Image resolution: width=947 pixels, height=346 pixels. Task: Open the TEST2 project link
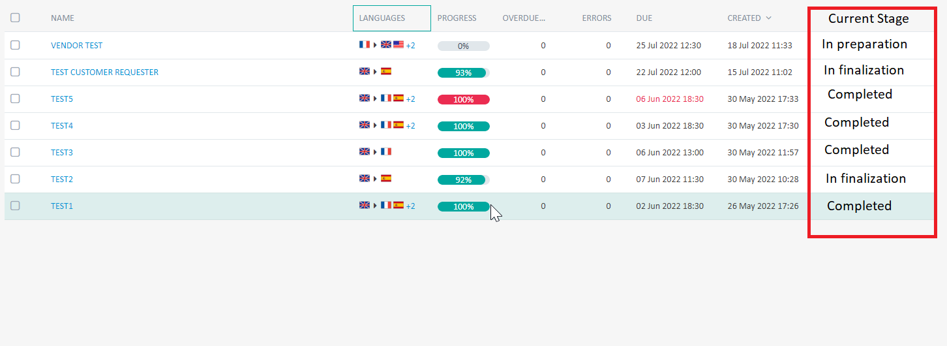[62, 180]
